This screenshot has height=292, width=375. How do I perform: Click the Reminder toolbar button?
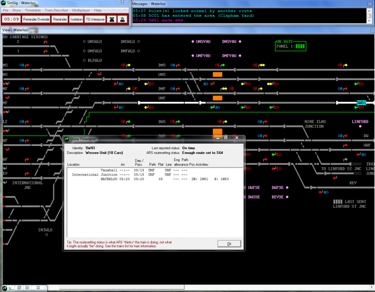[x=60, y=19]
